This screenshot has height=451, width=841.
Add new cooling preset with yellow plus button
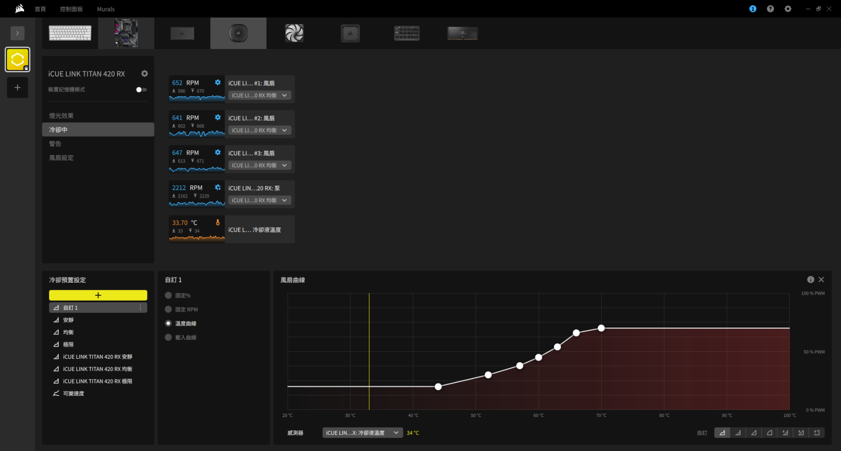(98, 295)
